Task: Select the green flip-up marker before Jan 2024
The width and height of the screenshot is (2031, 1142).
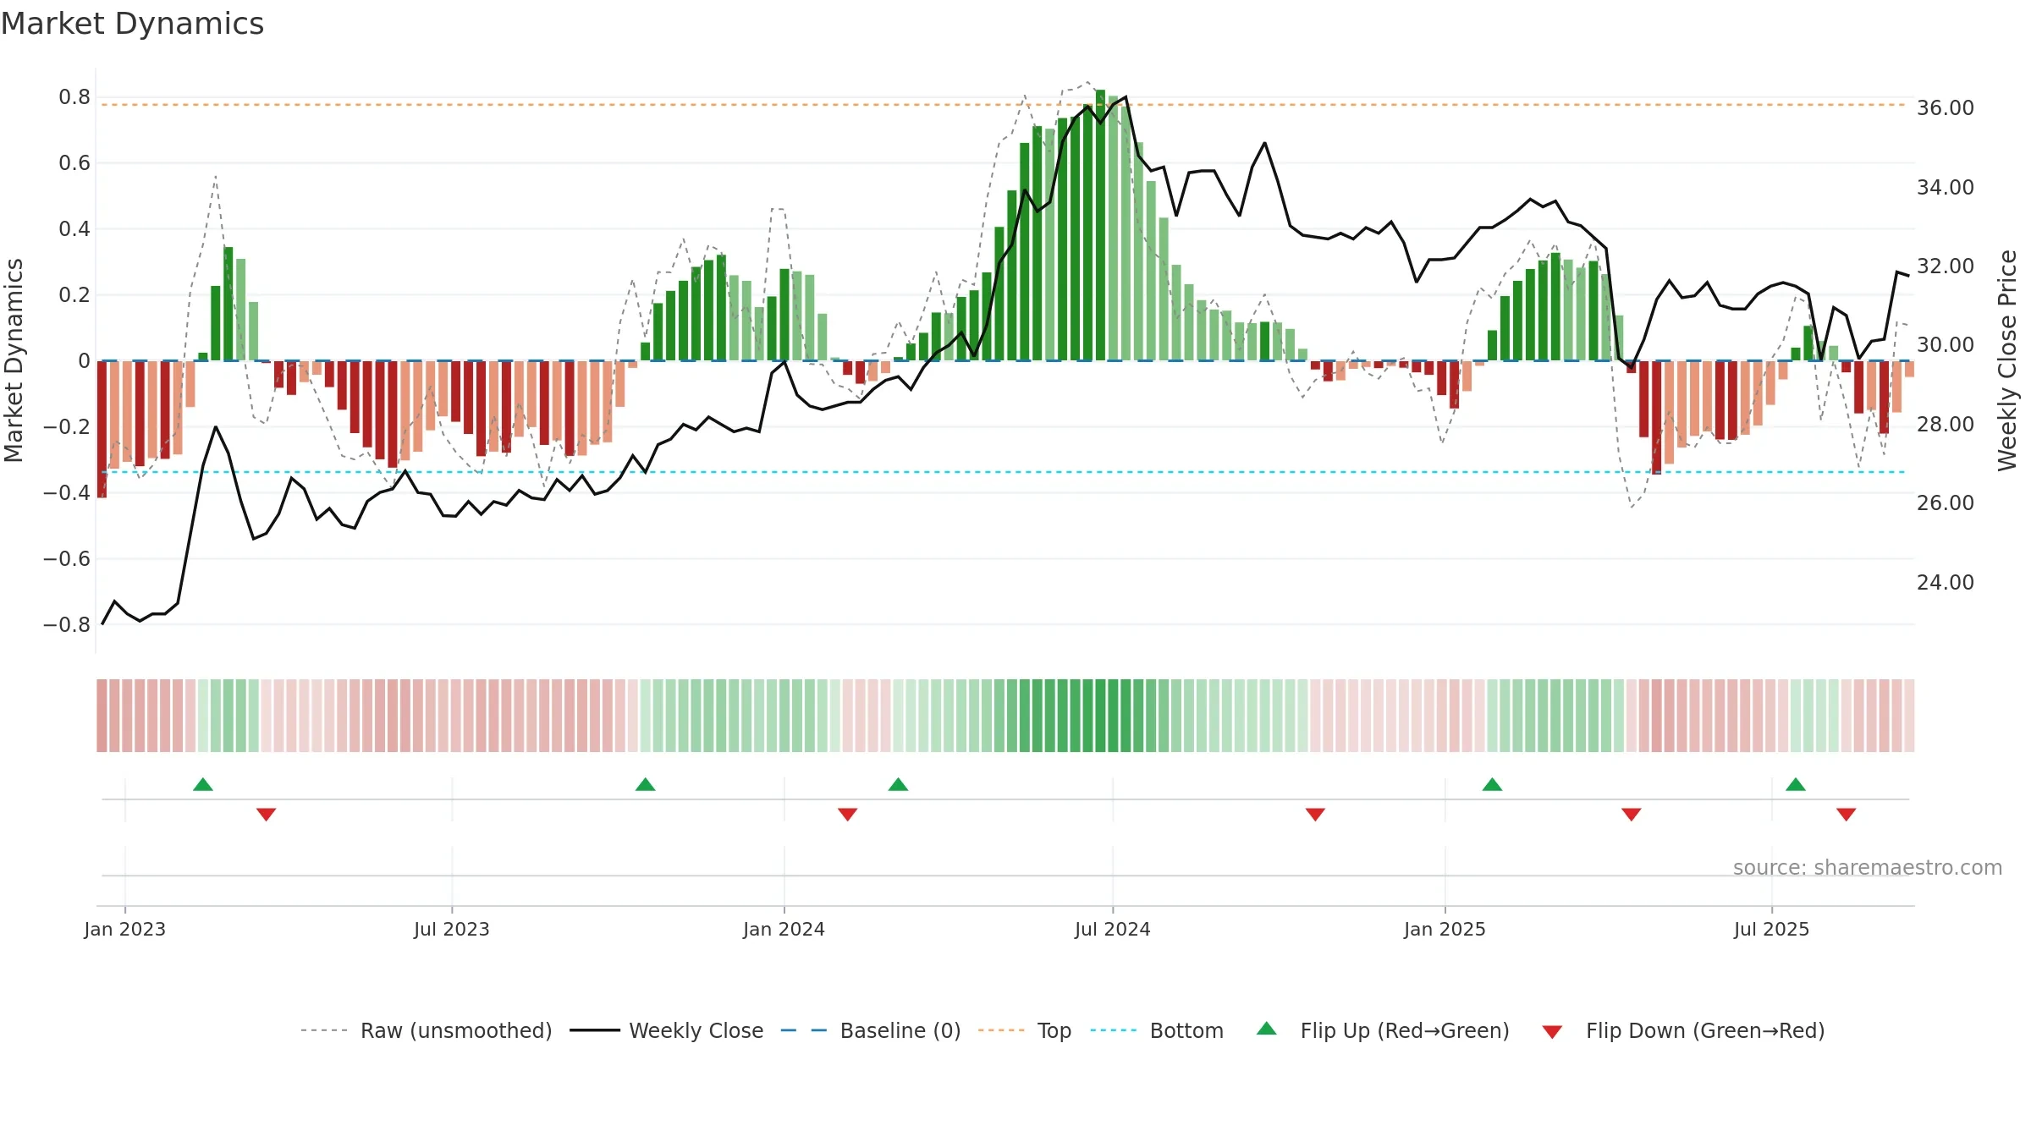Action: 646,784
